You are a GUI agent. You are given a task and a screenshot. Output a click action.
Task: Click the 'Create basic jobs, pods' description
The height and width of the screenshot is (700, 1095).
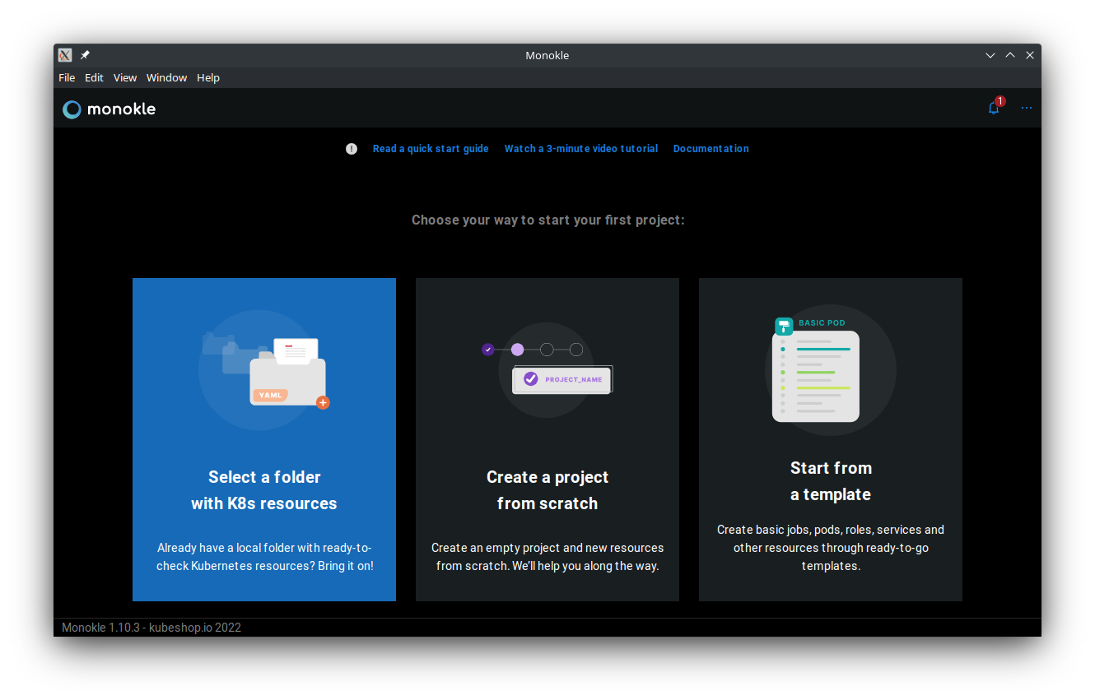tap(831, 548)
